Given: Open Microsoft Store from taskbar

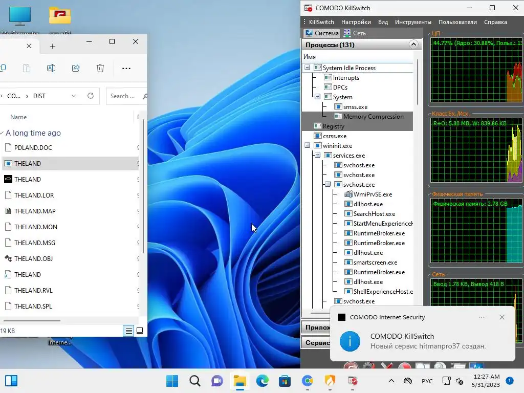Looking at the screenshot, I should [x=285, y=381].
